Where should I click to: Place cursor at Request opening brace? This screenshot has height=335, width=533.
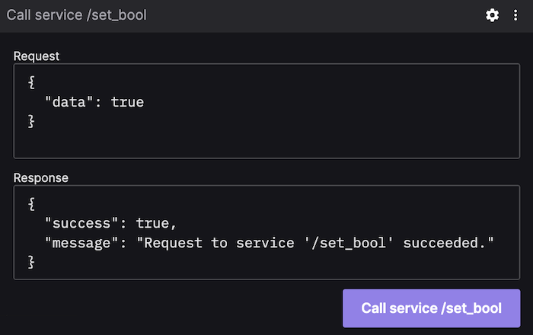[31, 82]
